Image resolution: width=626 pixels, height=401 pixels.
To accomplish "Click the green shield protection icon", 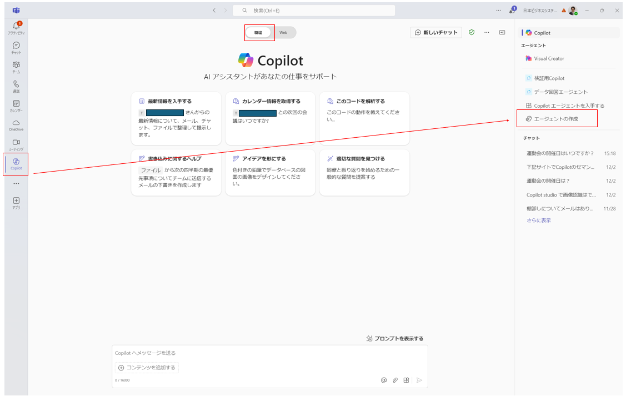I will point(472,32).
